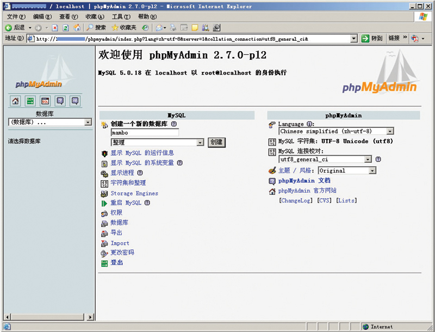Click the Home icon in phpMyAdmin sidebar
Image resolution: width=435 pixels, height=332 pixels.
pyautogui.click(x=15, y=101)
